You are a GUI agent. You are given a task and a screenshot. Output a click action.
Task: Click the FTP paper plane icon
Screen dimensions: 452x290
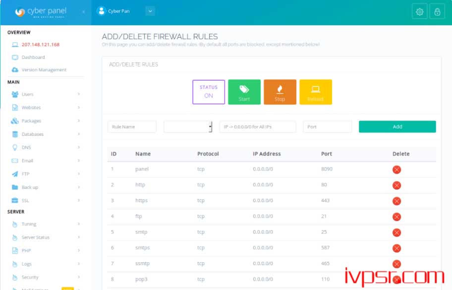[x=15, y=174]
